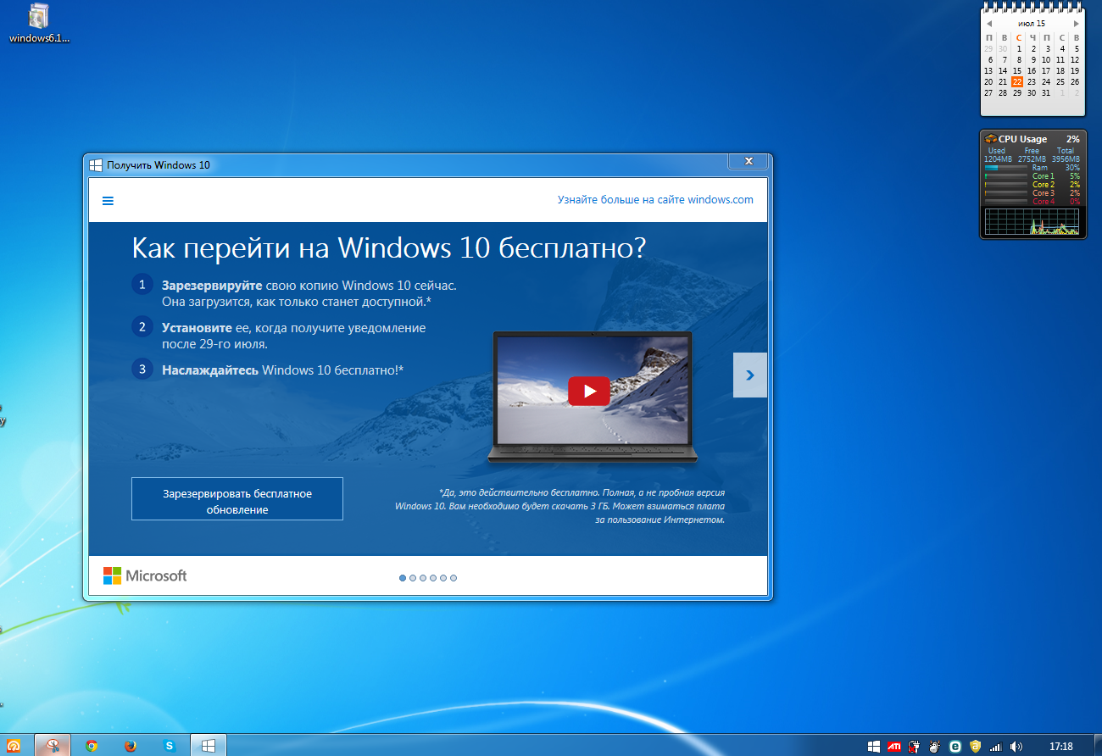
Task: Open the ATI tray icon
Action: click(x=894, y=747)
